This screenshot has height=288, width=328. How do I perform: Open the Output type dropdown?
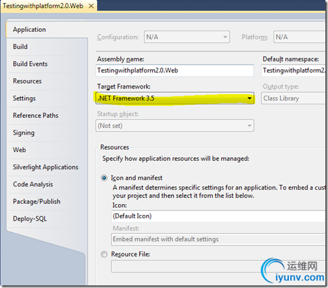coord(293,98)
